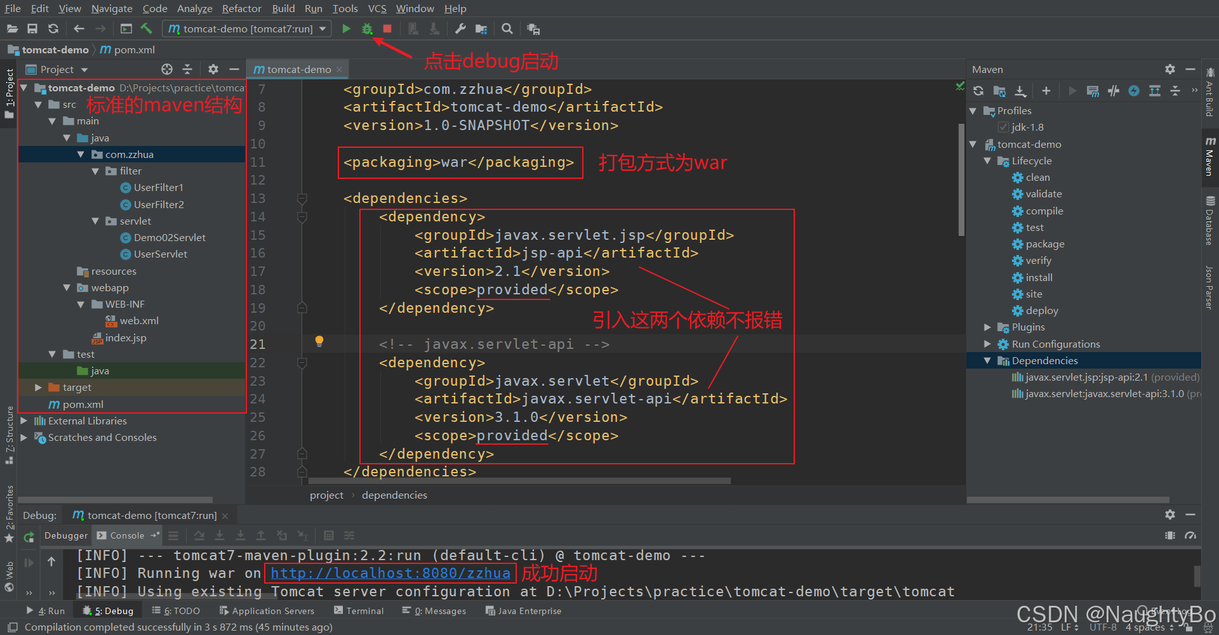Stop the running process with red square
Image resolution: width=1219 pixels, height=635 pixels.
tap(387, 29)
